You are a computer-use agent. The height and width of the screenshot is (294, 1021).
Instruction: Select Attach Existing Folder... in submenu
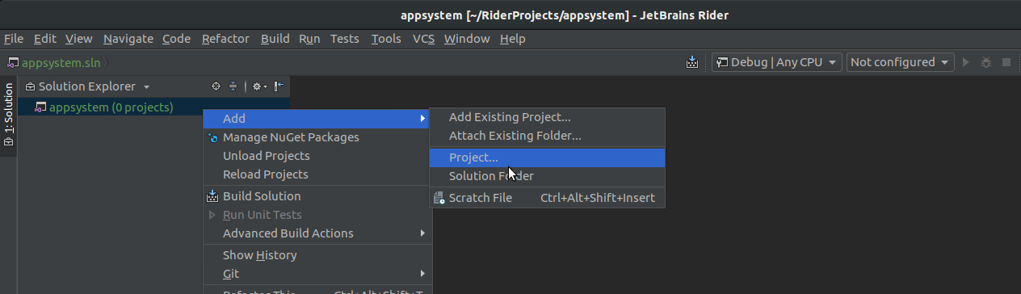tap(547, 136)
